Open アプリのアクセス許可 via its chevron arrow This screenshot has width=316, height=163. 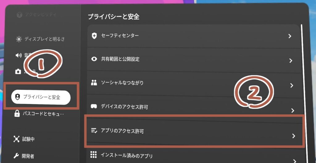click(x=293, y=136)
